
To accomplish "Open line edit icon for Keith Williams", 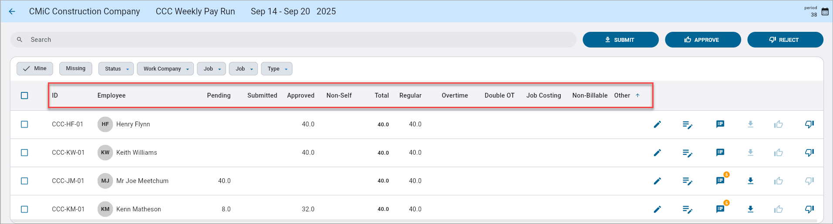I will [x=687, y=153].
